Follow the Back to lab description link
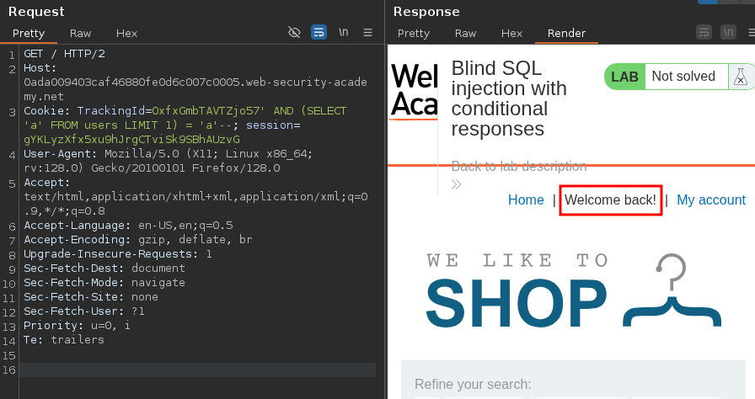This screenshot has width=755, height=399. pyautogui.click(x=518, y=166)
